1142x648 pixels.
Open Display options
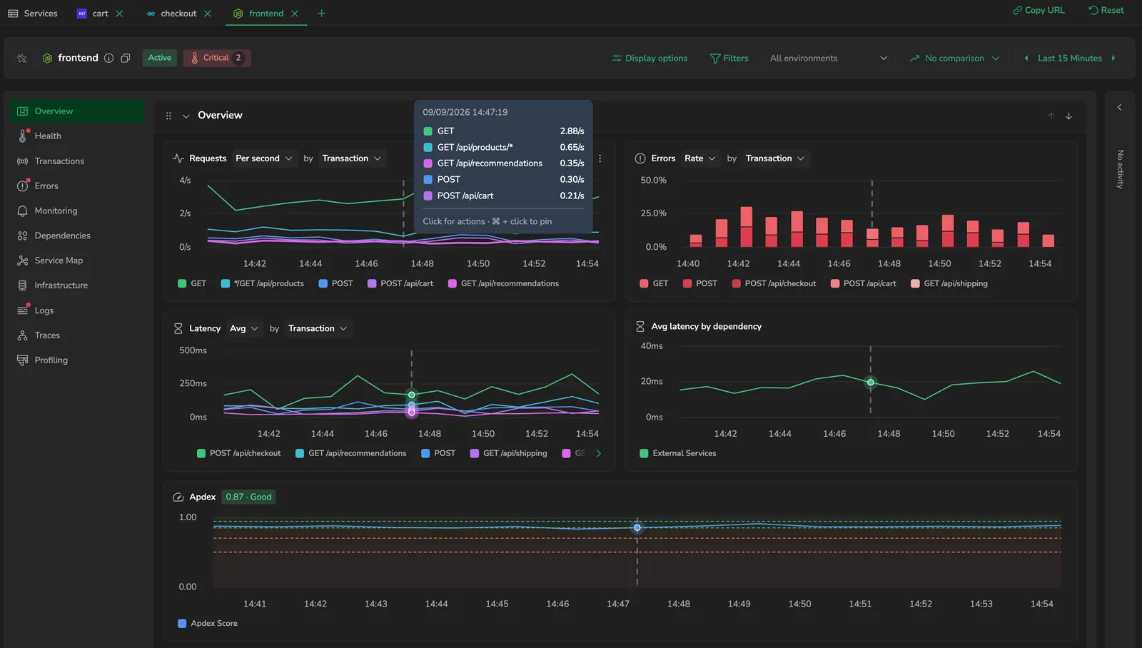click(x=650, y=59)
